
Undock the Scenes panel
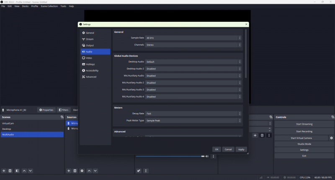62,117
